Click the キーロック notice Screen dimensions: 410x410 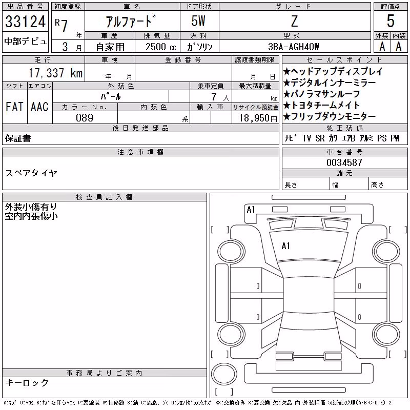(x=27, y=382)
